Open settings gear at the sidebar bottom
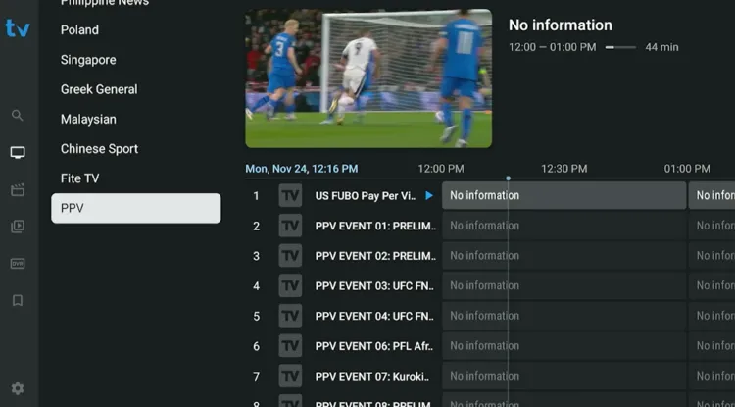The width and height of the screenshot is (735, 407). pyautogui.click(x=18, y=388)
